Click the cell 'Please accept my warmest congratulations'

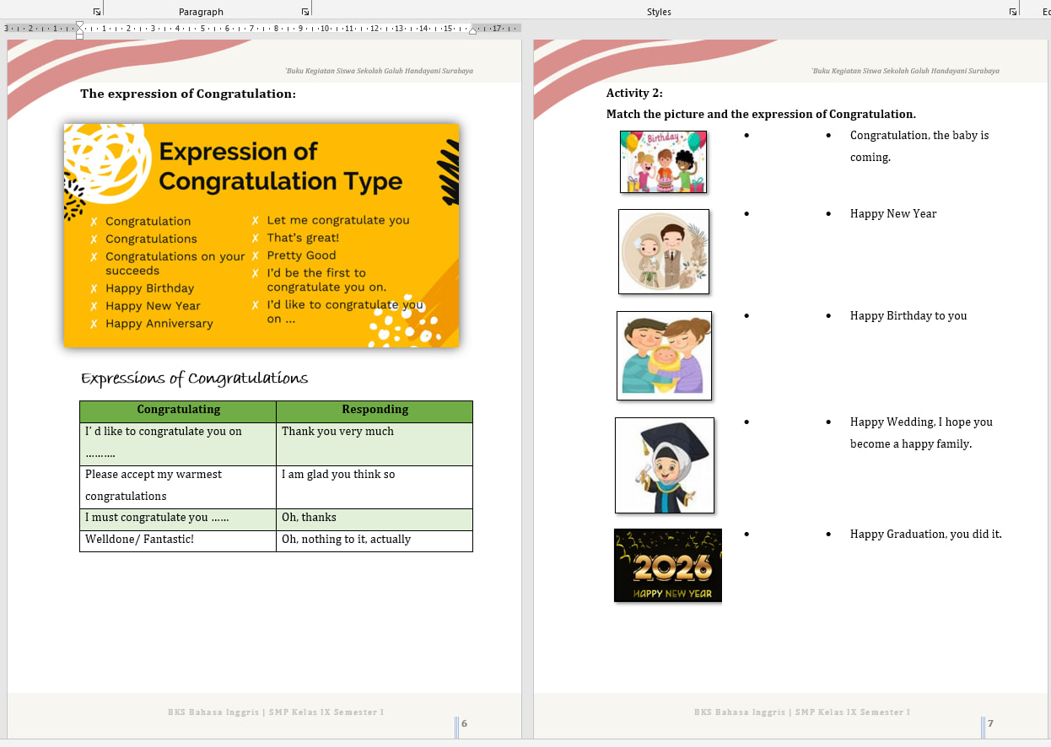coord(178,486)
